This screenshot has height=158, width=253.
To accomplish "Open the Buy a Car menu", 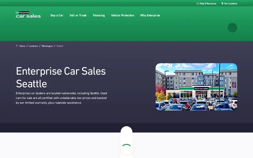I will point(57,15).
